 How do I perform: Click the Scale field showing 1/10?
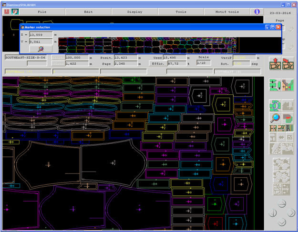coord(203,63)
